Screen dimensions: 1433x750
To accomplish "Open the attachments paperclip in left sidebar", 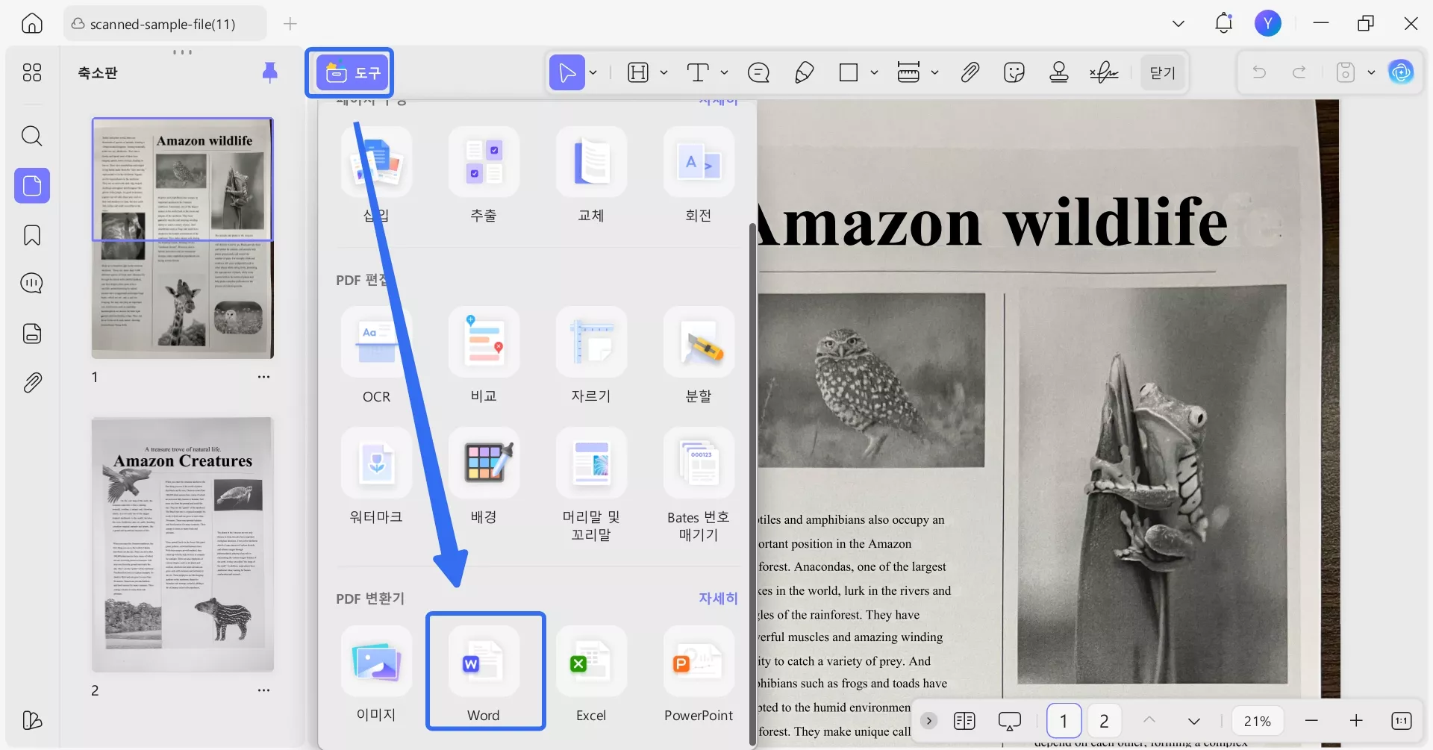I will coord(32,383).
